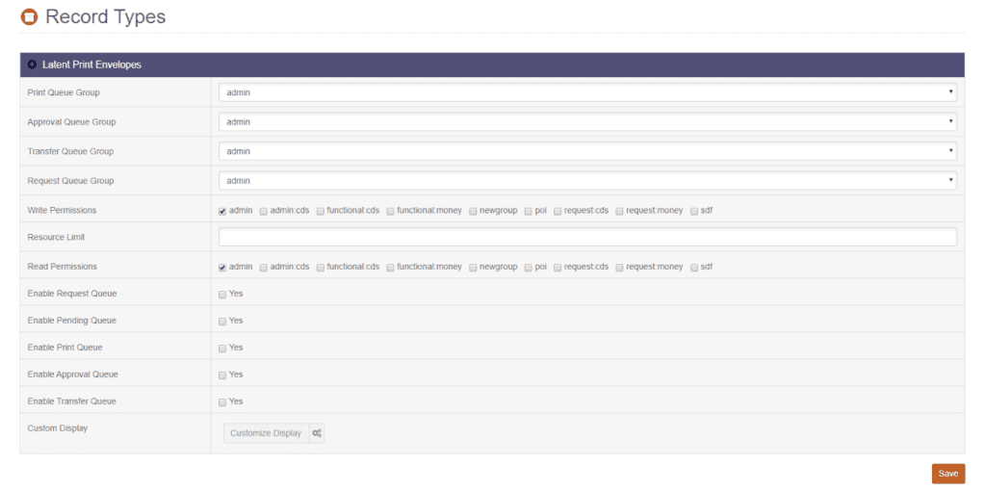Image resolution: width=986 pixels, height=491 pixels.
Task: Tick Yes for Enable Request Queue
Action: point(222,295)
